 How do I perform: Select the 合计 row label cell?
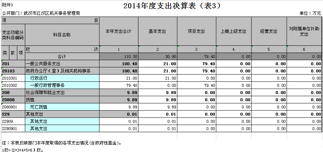tap(62, 57)
